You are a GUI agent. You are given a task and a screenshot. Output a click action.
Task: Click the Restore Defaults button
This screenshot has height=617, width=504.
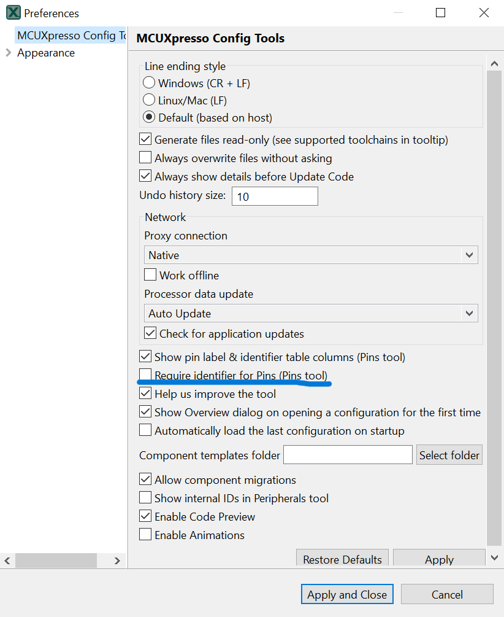pos(342,559)
